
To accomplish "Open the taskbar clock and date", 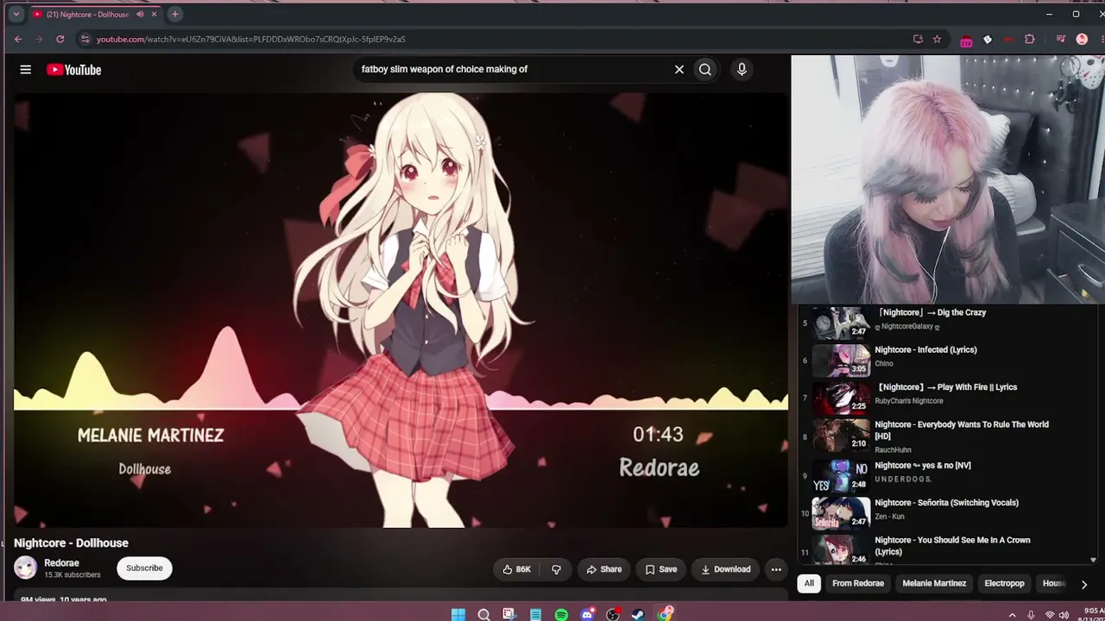I will pos(1091,614).
